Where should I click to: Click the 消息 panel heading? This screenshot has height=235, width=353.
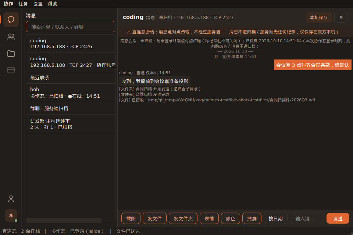coord(31,15)
